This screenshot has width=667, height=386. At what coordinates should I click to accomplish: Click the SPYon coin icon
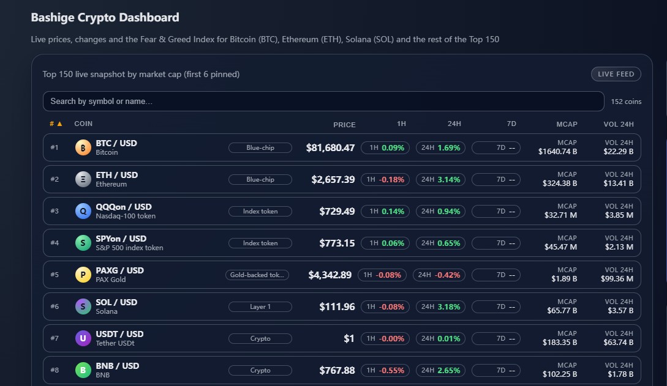tap(83, 243)
